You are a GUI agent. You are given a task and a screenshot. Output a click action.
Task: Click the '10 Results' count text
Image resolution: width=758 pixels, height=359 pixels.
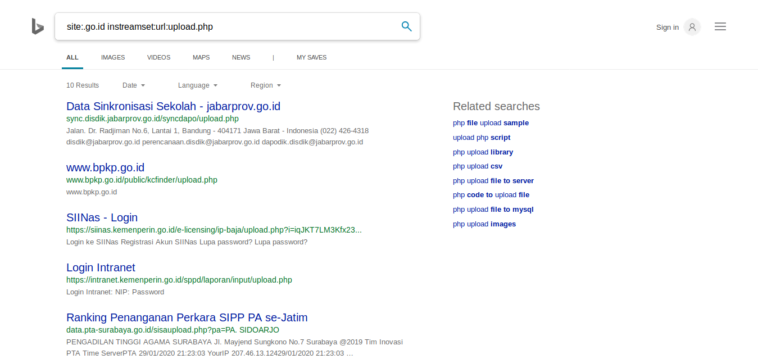[x=83, y=85]
